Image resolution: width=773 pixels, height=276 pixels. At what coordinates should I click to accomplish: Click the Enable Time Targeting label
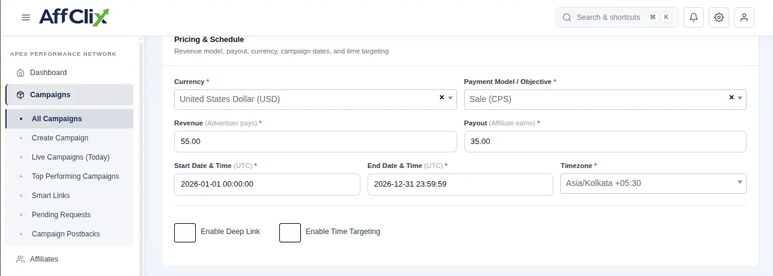(x=343, y=232)
